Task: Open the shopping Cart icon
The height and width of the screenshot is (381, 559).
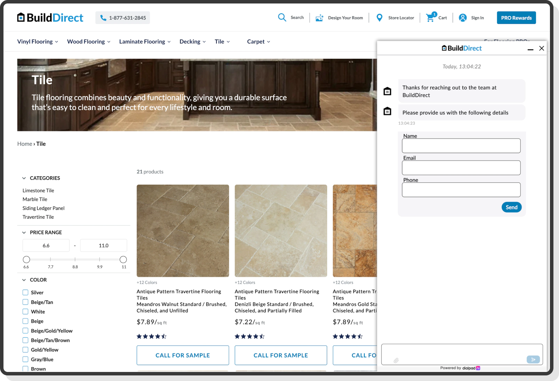Action: [430, 17]
